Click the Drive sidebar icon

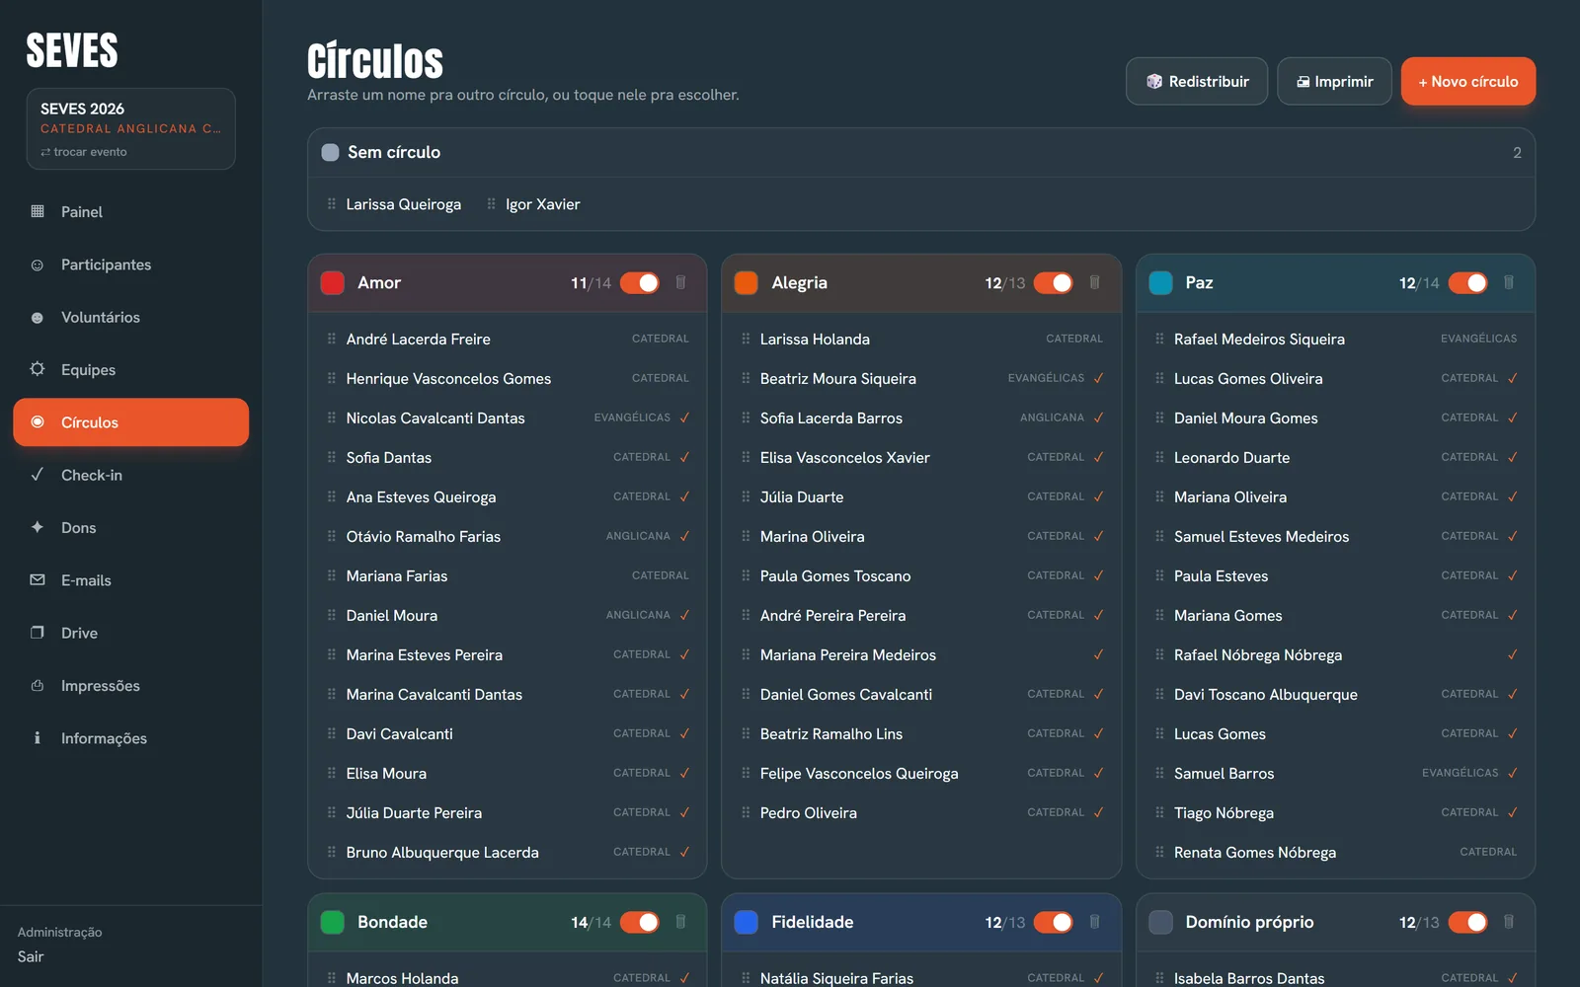click(x=38, y=633)
